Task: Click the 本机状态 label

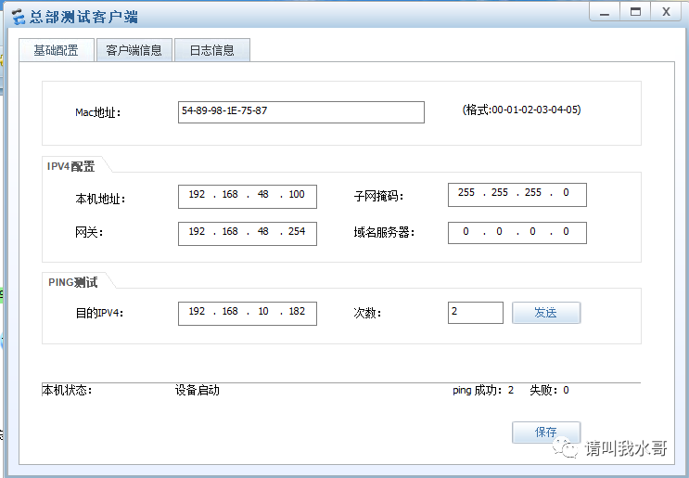Action: click(67, 390)
